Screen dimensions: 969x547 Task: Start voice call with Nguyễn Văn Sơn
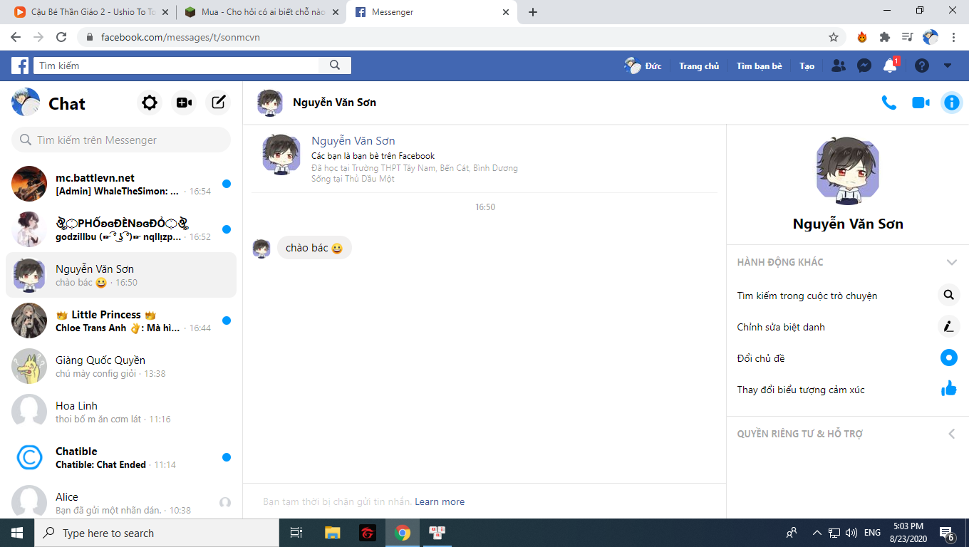pyautogui.click(x=888, y=103)
